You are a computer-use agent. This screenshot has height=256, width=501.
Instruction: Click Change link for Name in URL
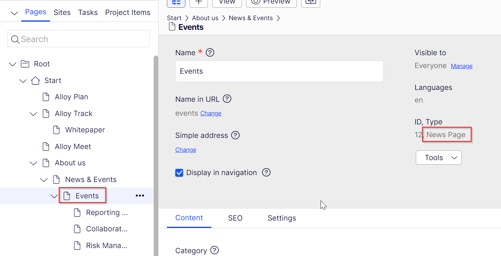(x=211, y=113)
